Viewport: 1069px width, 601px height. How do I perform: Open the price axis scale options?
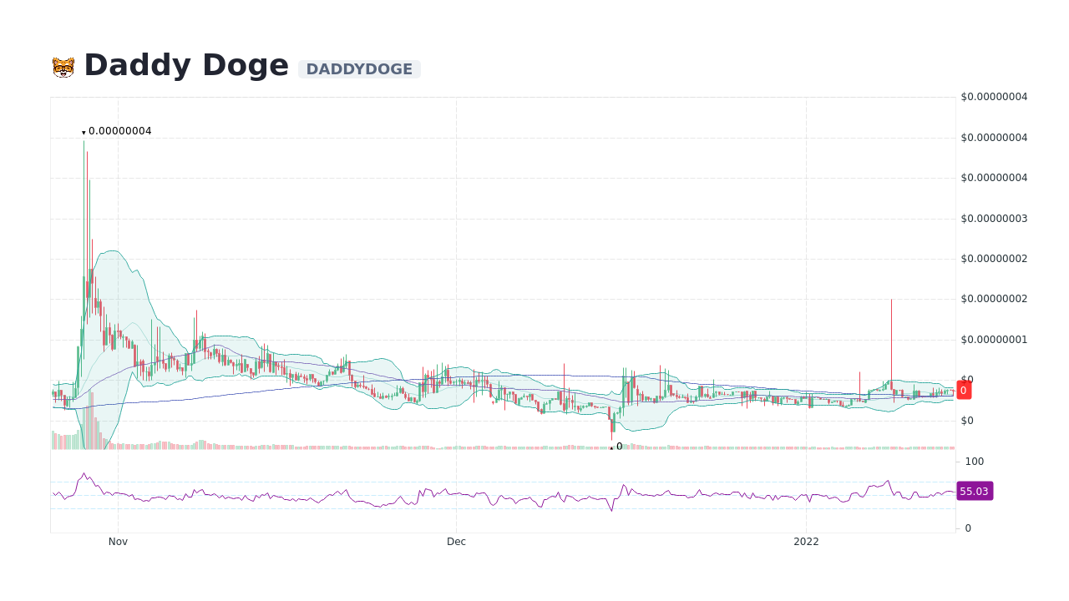point(994,259)
